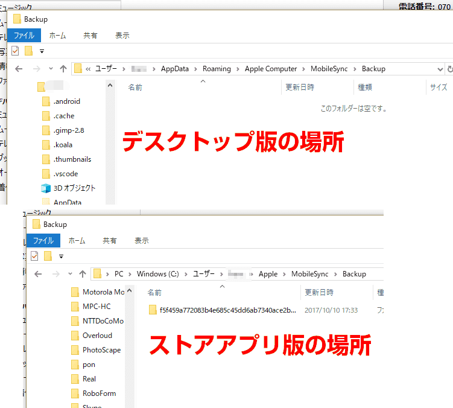
Task: Go up one folder in top window
Action: 63,69
